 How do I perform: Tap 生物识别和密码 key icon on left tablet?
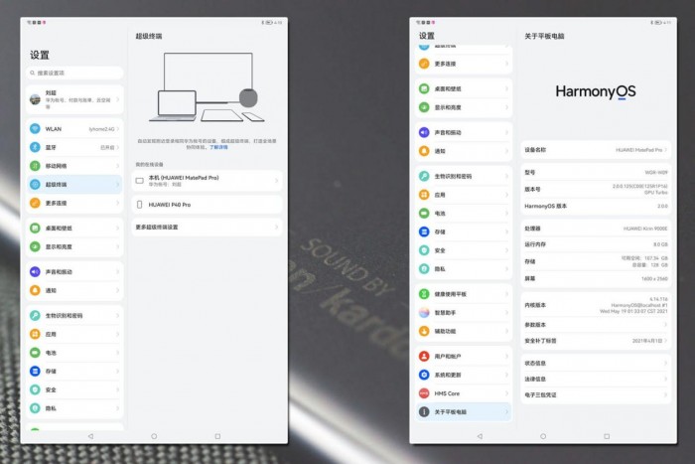(x=35, y=315)
